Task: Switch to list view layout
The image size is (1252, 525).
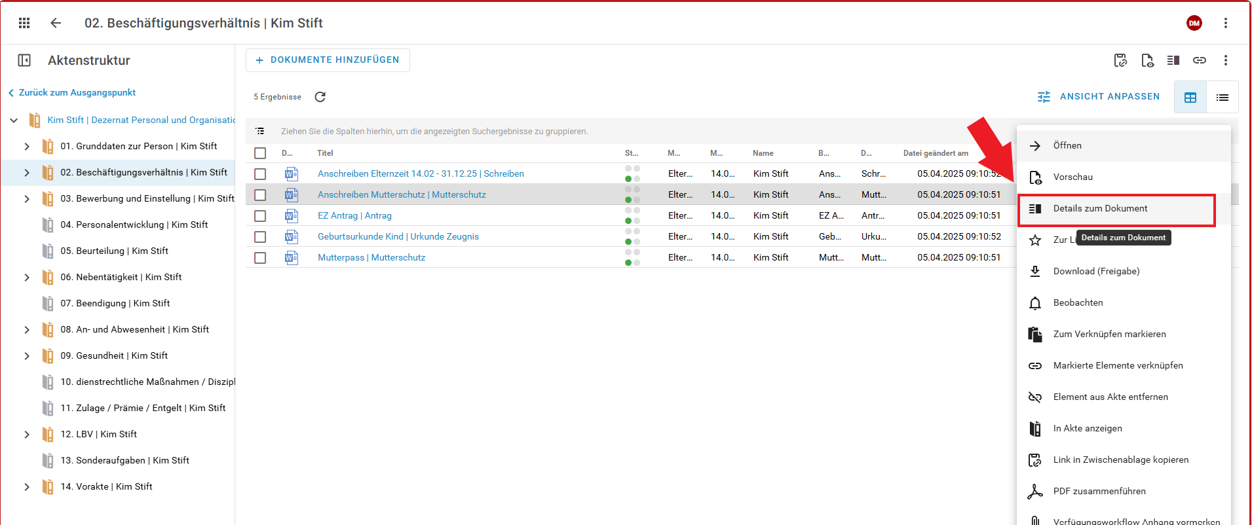Action: coord(1222,98)
